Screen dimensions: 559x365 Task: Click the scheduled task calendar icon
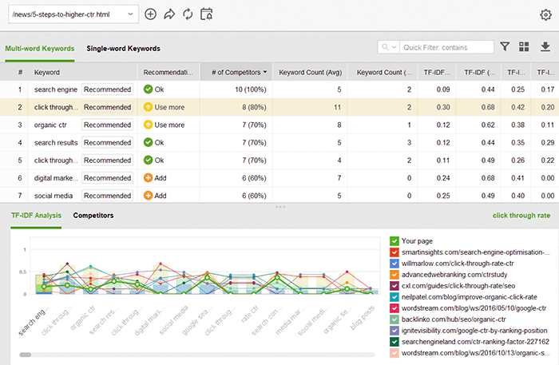(x=206, y=14)
